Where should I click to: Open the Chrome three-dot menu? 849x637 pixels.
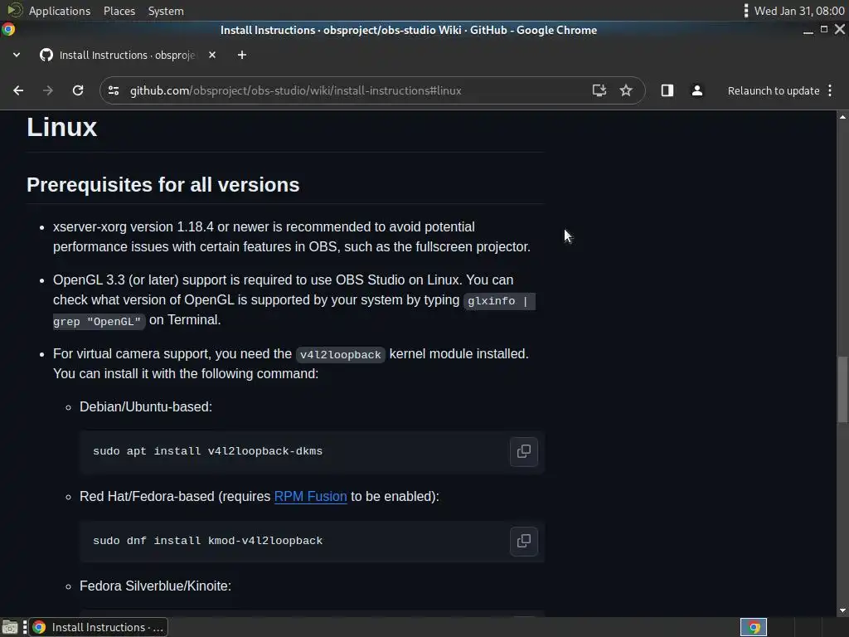[830, 90]
